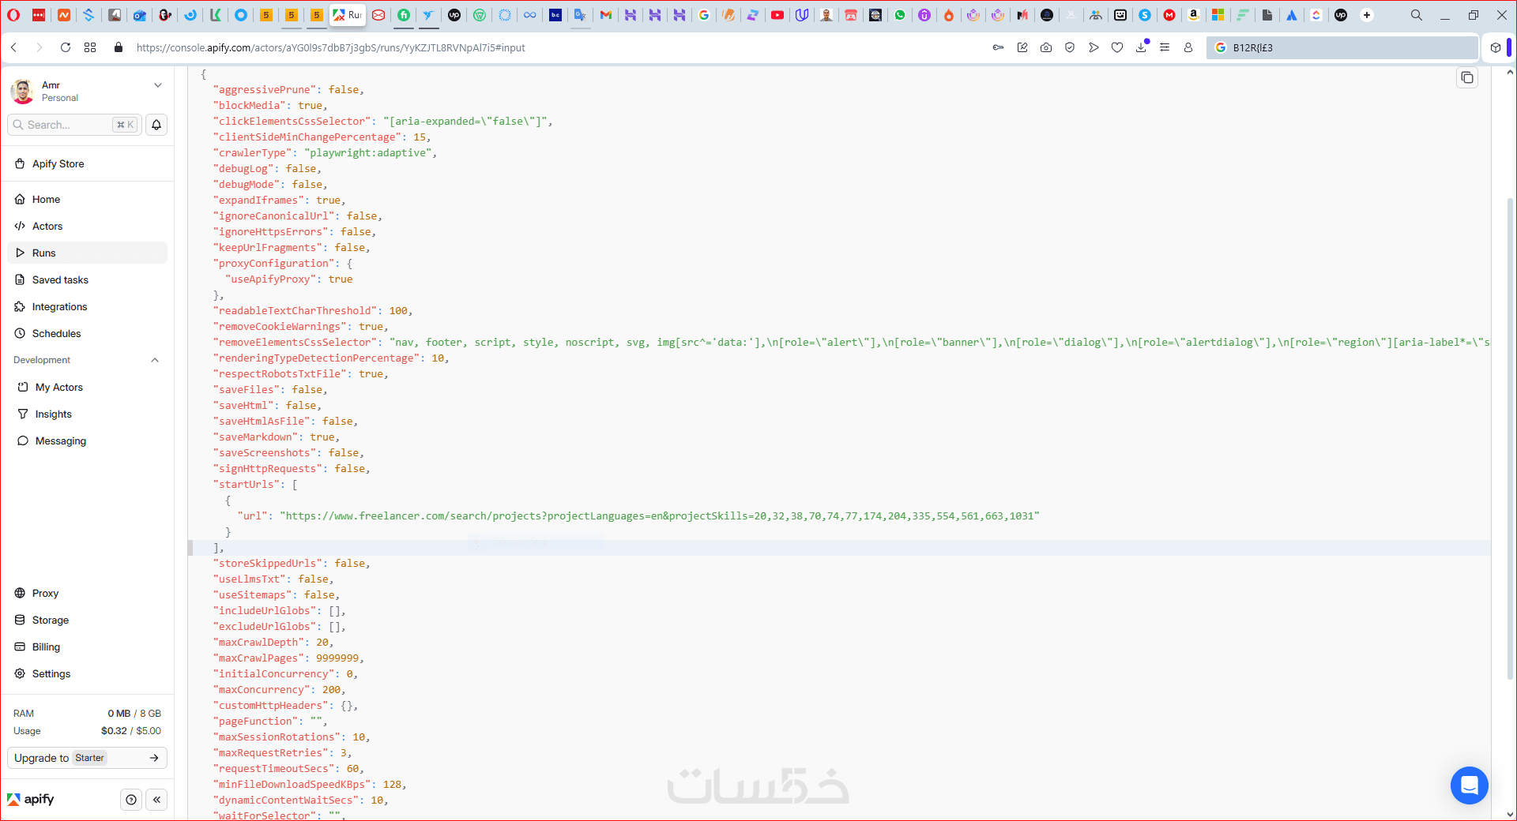The width and height of the screenshot is (1517, 821).
Task: Click the "clickElementsCssSelector" key
Action: tap(292, 122)
